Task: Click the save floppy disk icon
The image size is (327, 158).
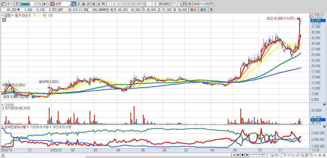Action: [185, 4]
